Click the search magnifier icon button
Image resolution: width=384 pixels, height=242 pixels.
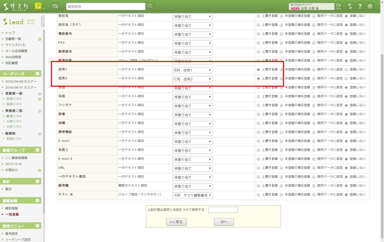150,6
